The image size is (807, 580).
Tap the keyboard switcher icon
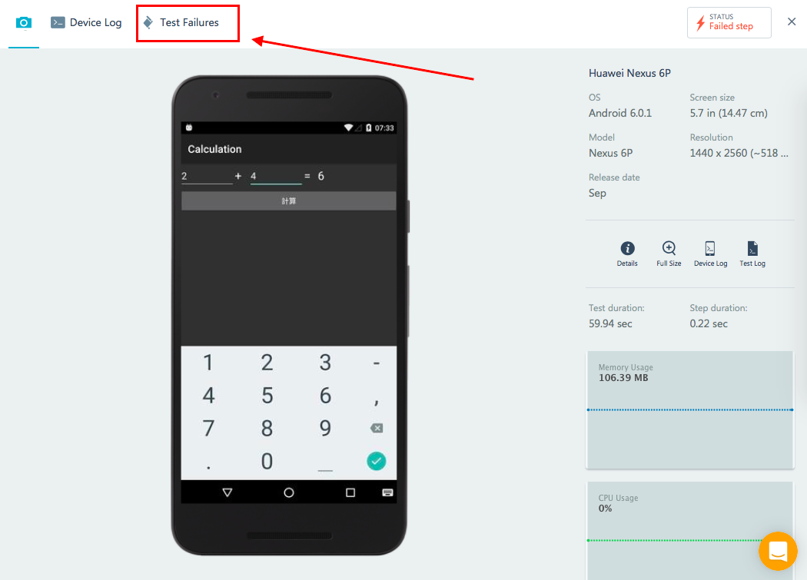pos(387,492)
